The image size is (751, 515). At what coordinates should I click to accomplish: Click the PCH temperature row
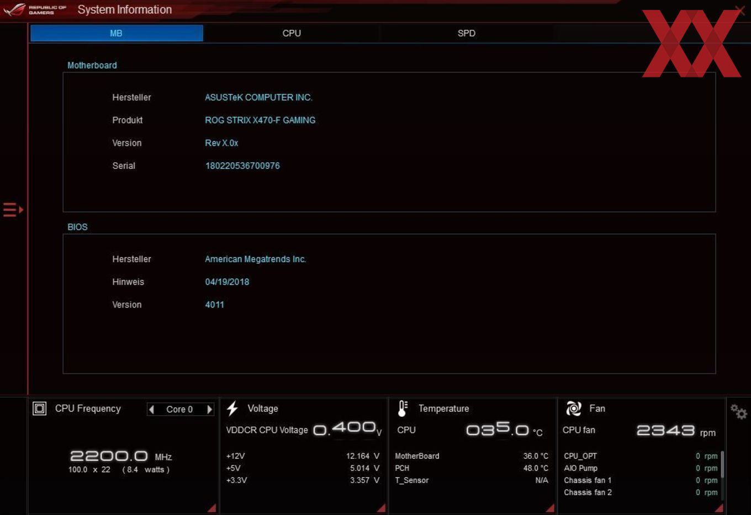click(472, 468)
